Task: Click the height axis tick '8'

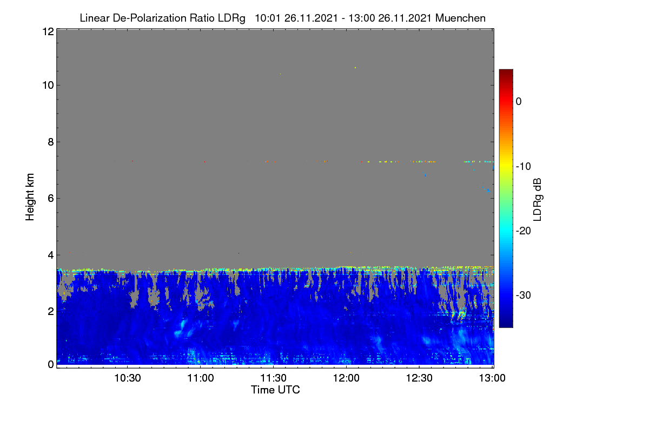Action: tap(50, 142)
